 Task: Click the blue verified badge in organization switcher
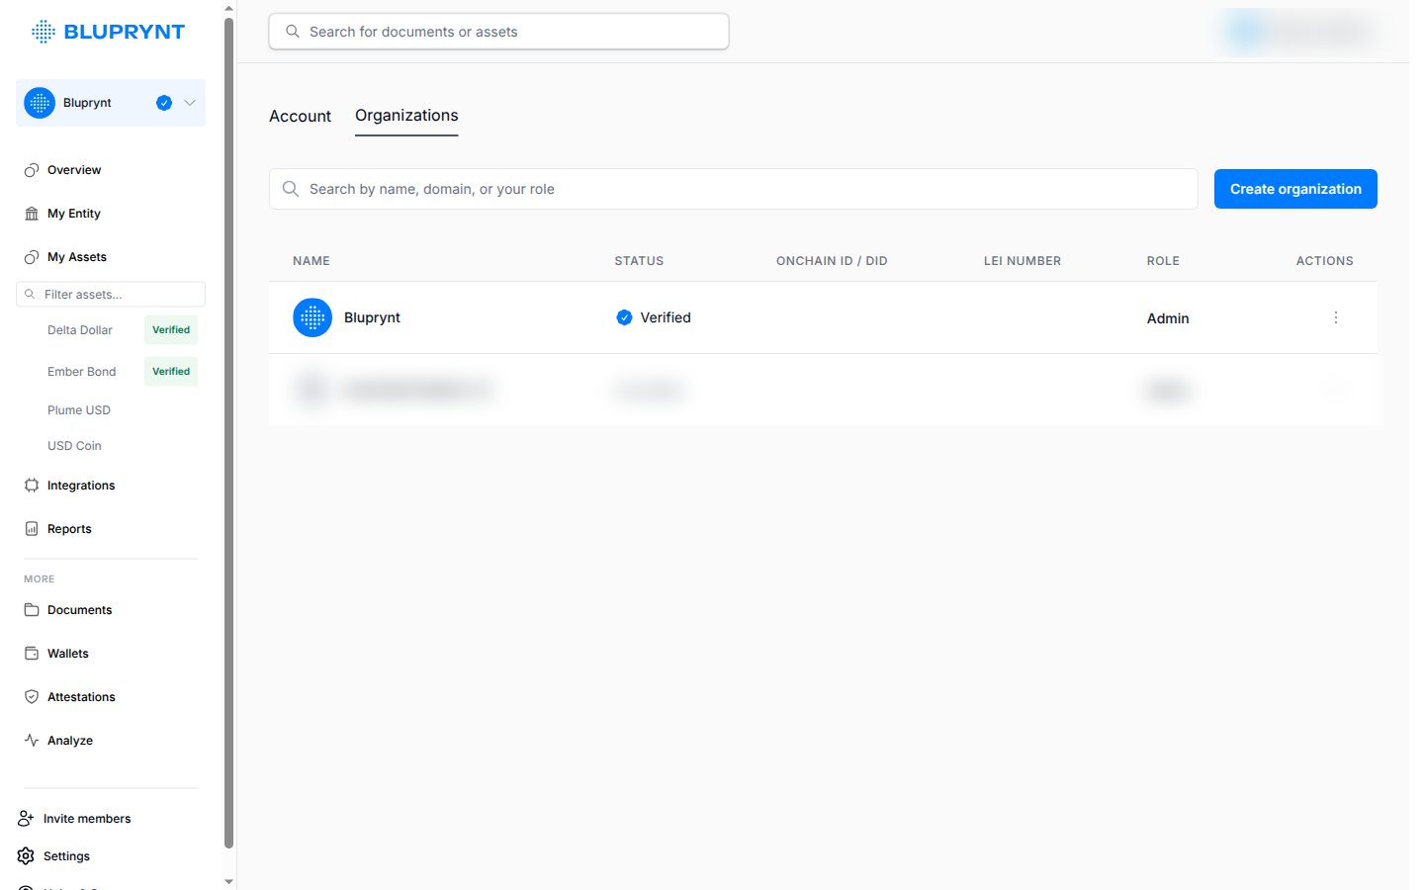[164, 103]
